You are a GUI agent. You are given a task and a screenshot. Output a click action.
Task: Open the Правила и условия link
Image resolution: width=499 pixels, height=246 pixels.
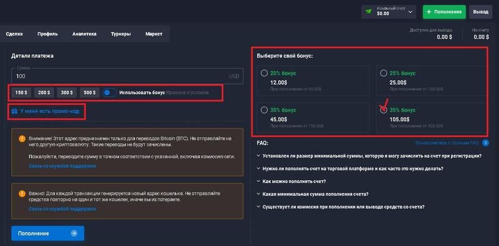tap(188, 93)
